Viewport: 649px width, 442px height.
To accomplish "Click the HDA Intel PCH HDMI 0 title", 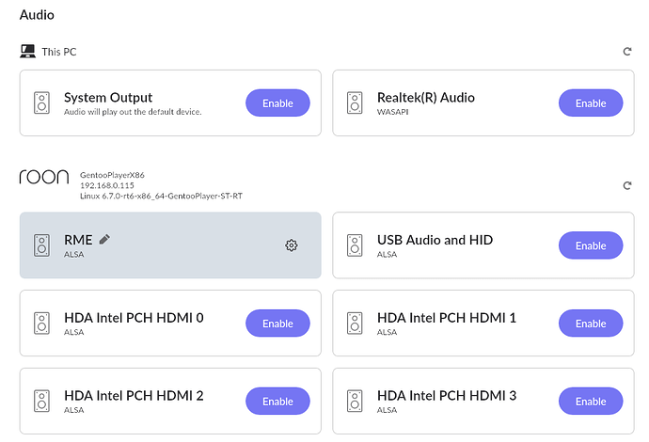I will (x=134, y=318).
